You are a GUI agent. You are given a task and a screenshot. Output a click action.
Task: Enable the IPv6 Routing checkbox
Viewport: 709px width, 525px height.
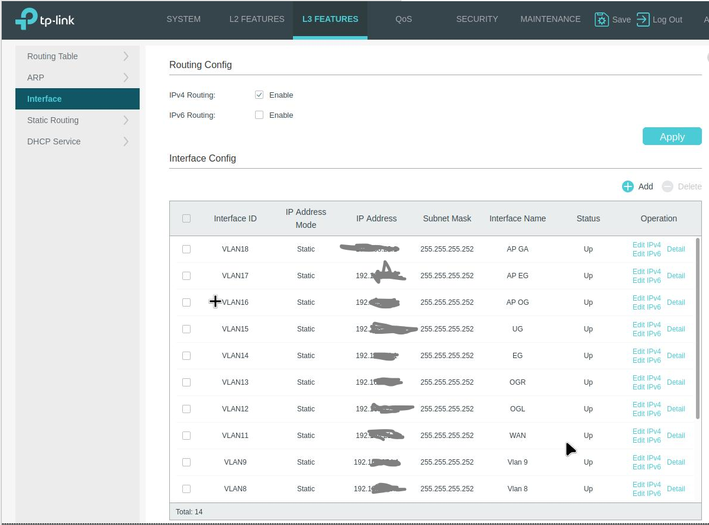pos(259,115)
